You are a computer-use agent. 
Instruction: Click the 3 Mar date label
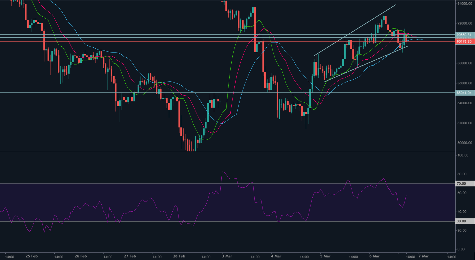[x=227, y=256]
